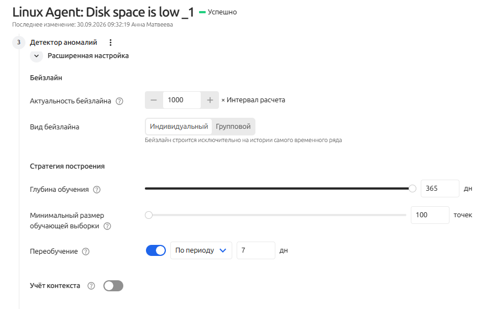Show help for Глубина обучения
Image resolution: width=486 pixels, height=309 pixels.
tap(97, 190)
